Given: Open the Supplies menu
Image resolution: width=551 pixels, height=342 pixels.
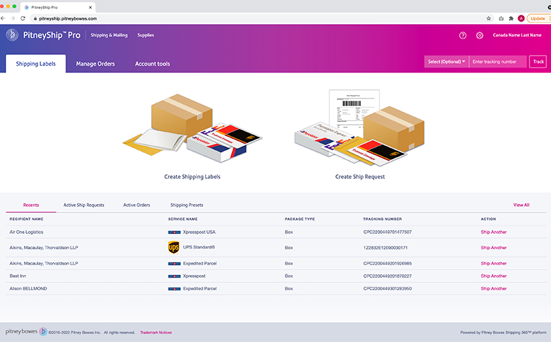Looking at the screenshot, I should pyautogui.click(x=146, y=35).
